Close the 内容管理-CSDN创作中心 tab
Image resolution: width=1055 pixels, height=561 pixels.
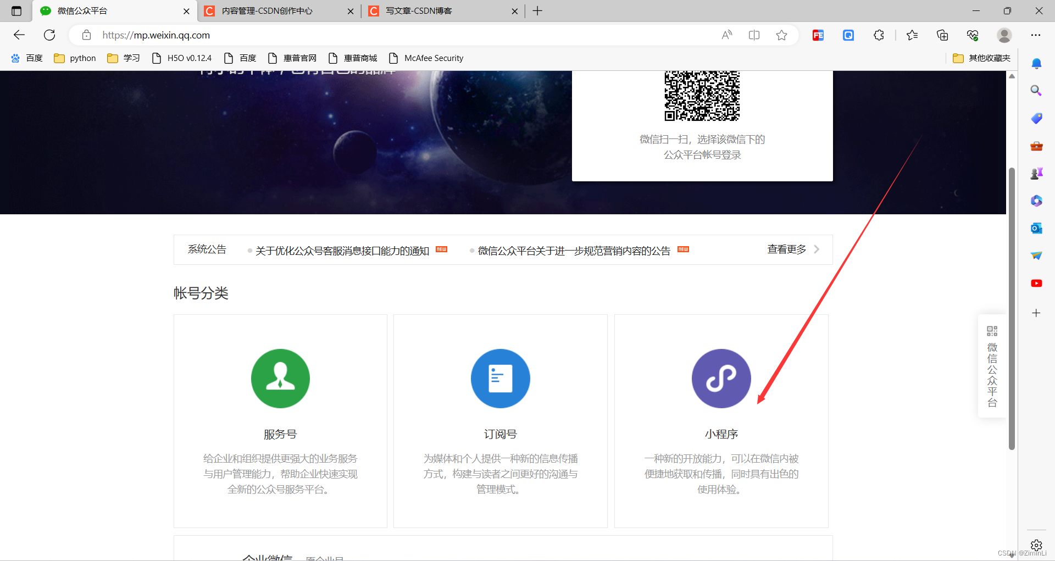click(351, 11)
